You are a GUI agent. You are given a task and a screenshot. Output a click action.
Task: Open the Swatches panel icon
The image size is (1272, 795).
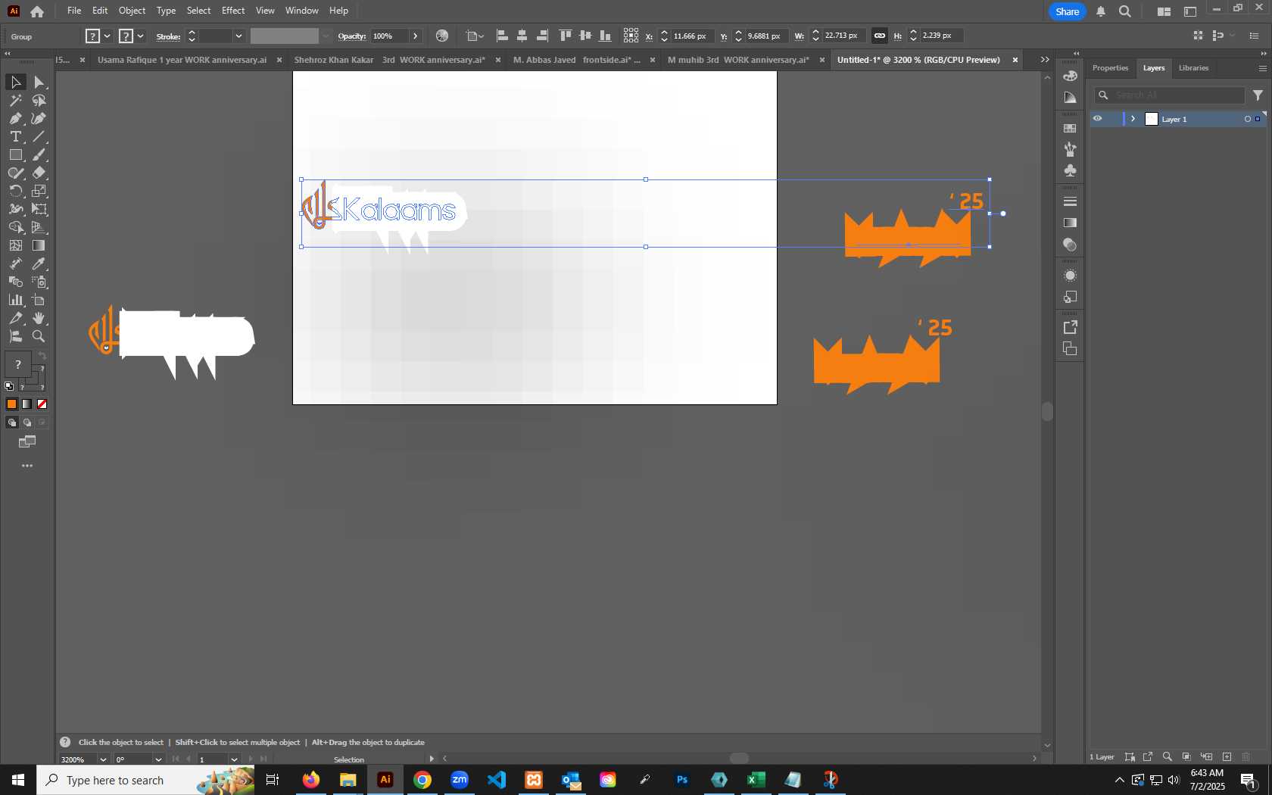[x=1070, y=128]
